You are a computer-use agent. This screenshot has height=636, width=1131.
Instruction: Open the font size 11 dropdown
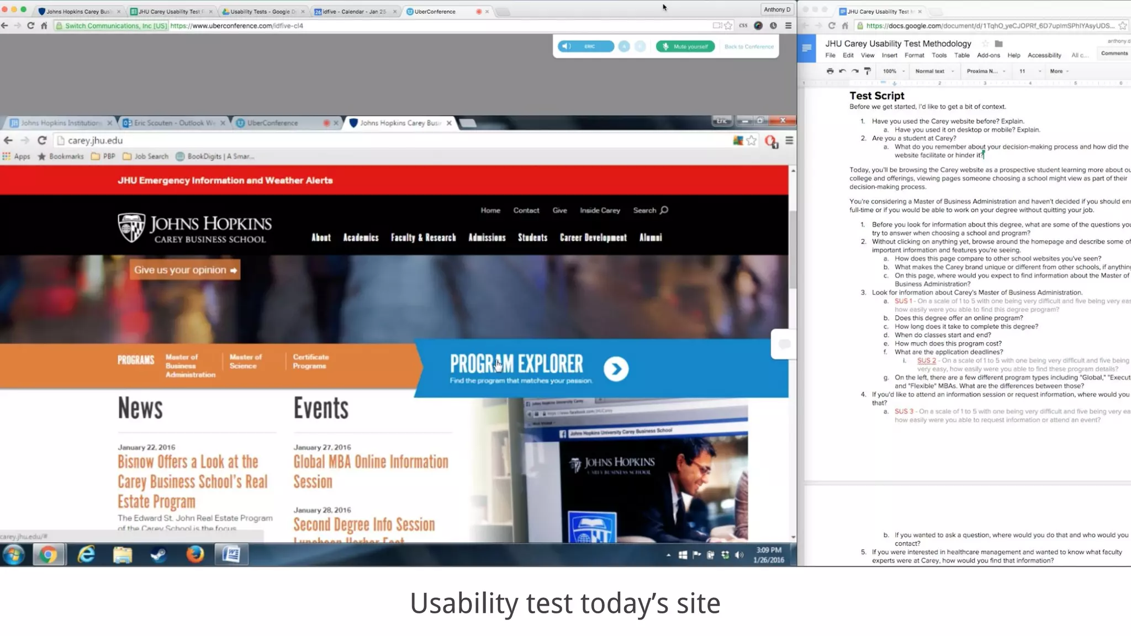tap(1029, 71)
